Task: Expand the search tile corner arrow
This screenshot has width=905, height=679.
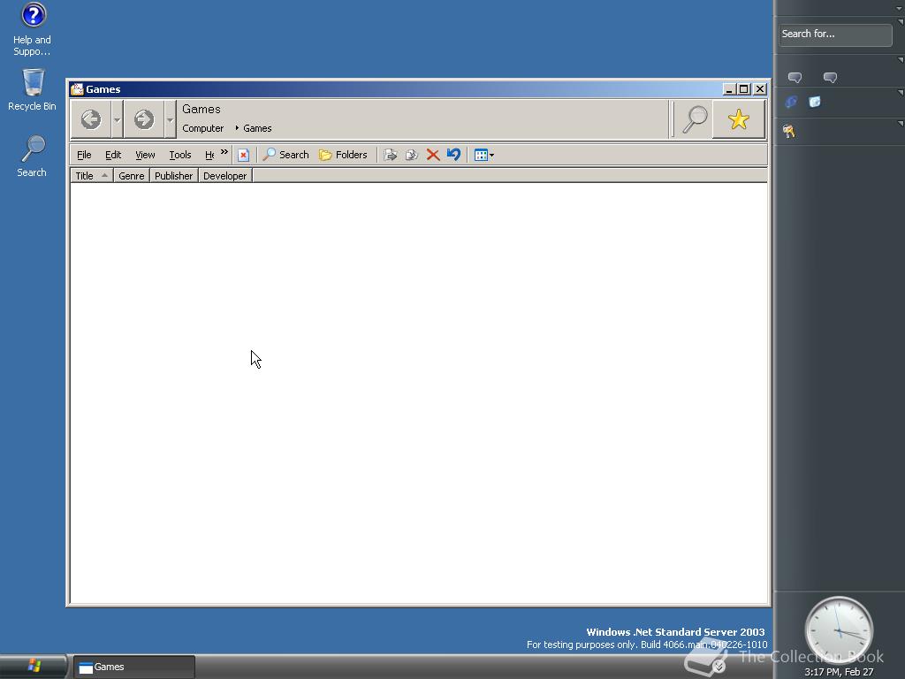Action: tap(901, 22)
